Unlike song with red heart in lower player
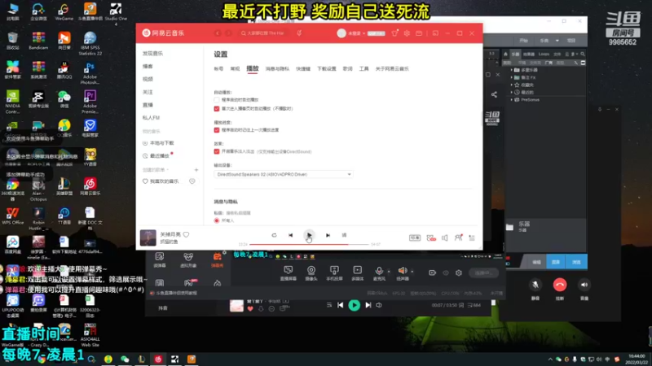Viewport: 652px width, 366px height. pyautogui.click(x=250, y=308)
